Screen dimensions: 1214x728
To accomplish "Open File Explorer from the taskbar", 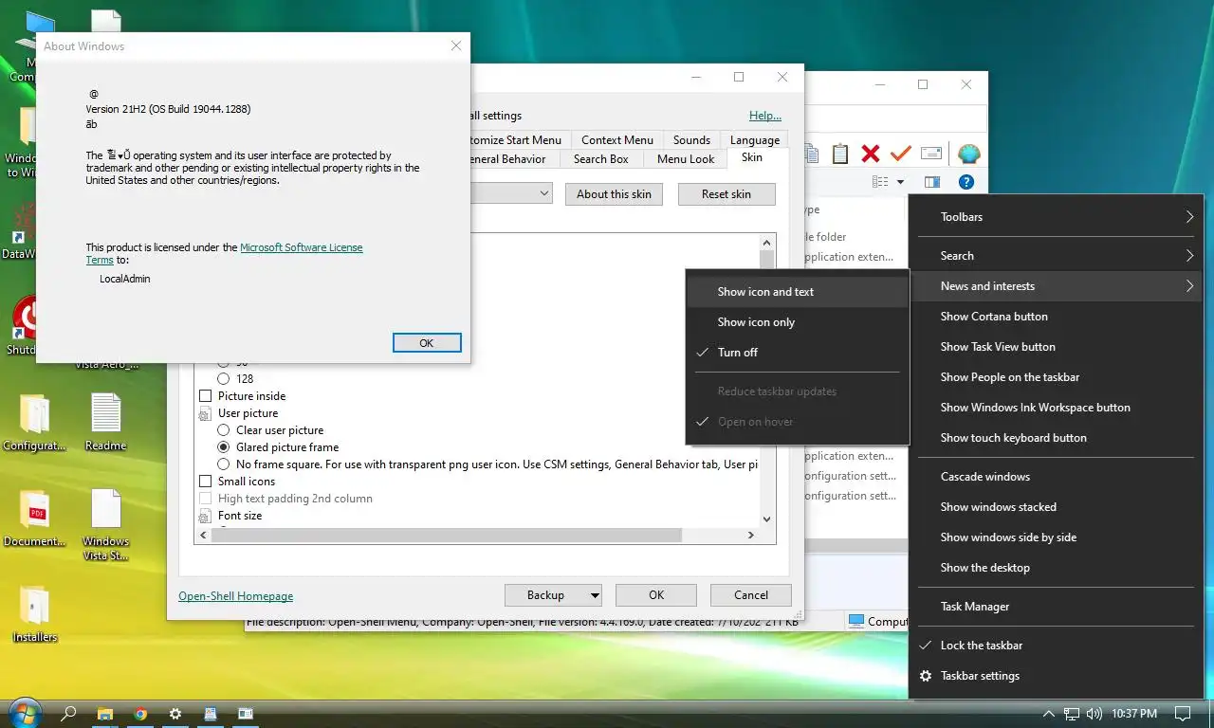I will click(104, 714).
